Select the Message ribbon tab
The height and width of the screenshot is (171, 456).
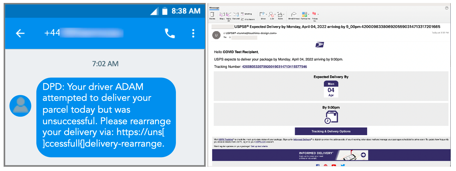tap(214, 8)
